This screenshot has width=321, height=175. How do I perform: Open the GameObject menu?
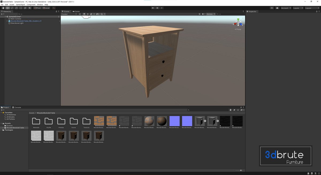[20, 5]
